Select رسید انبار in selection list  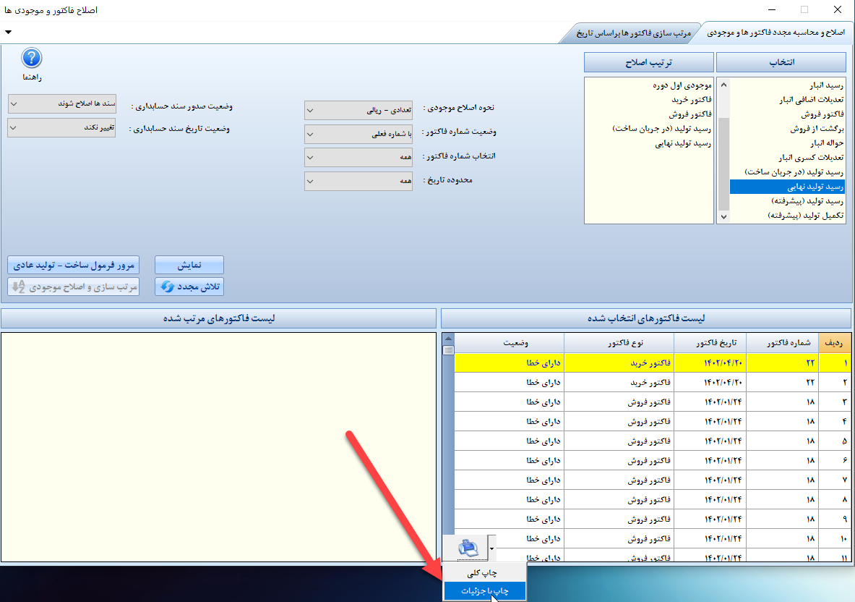pos(787,85)
